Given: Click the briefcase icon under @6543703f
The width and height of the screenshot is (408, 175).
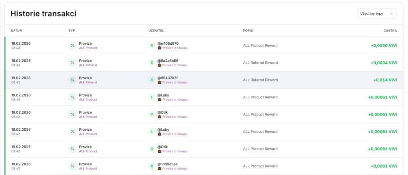Looking at the screenshot, I should (x=159, y=82).
